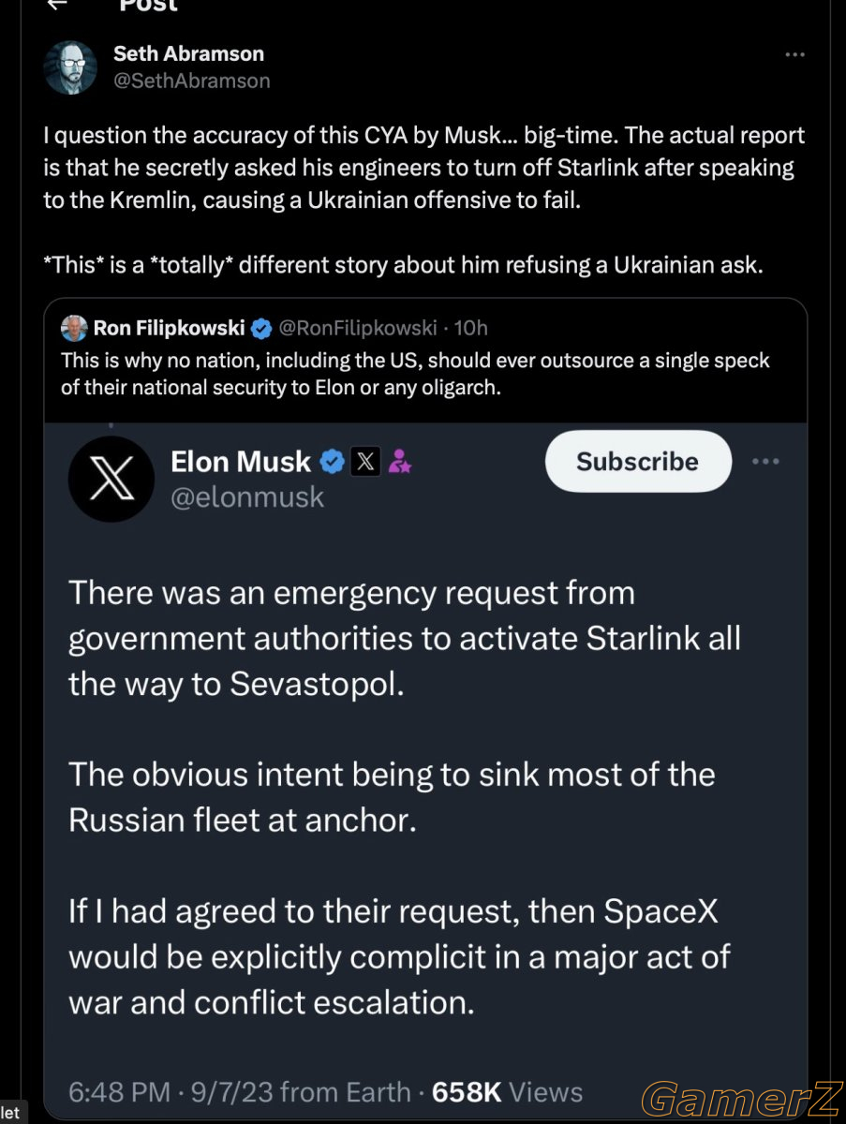Viewport: 846px width, 1124px height.
Task: Click the X affiliation badge next to Elon Musk
Action: 365,462
